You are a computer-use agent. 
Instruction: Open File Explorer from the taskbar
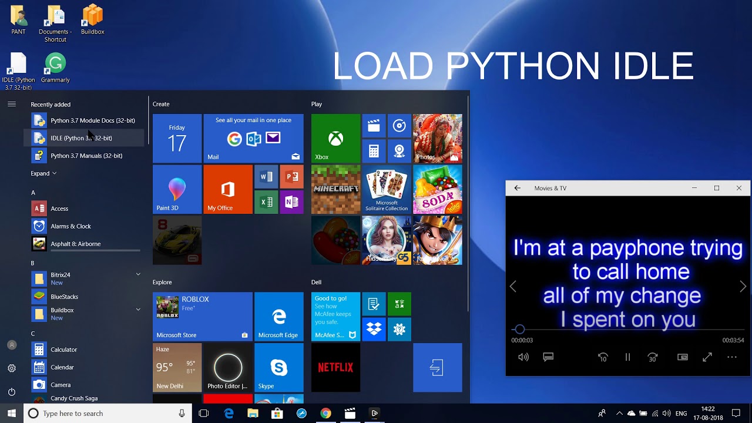(253, 414)
